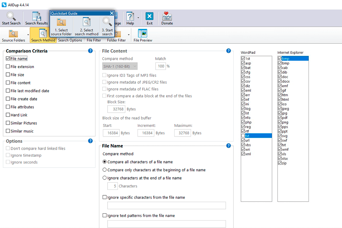Click the blue help icon beside Comparison Criteria
Screen dimensions: 342x228
pyautogui.click(x=90, y=51)
